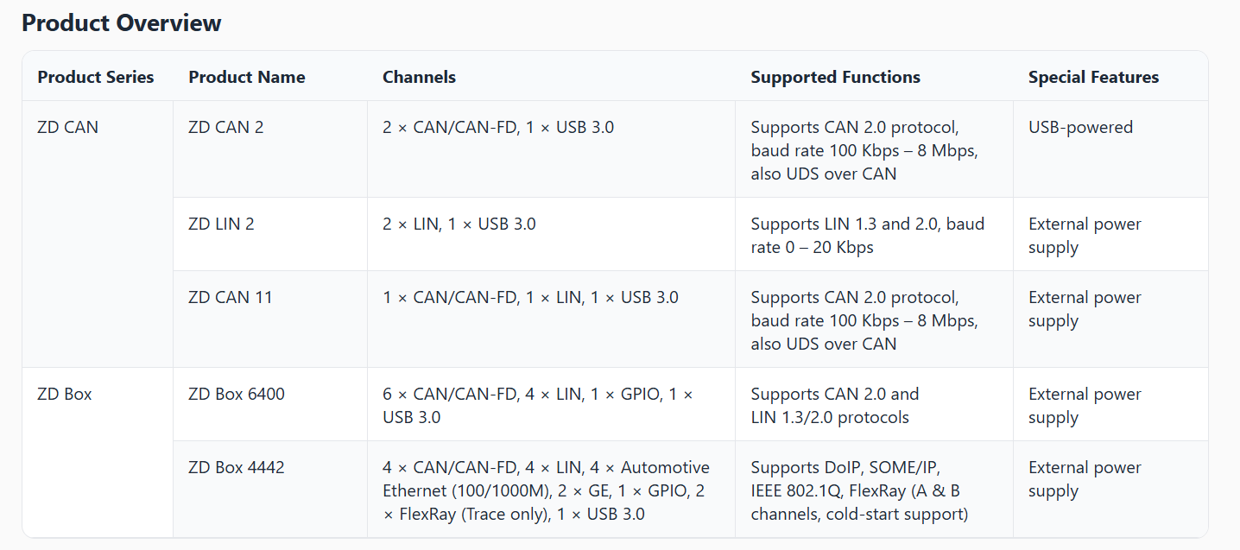
Task: Select the ZD CAN series cell
Action: tap(68, 127)
